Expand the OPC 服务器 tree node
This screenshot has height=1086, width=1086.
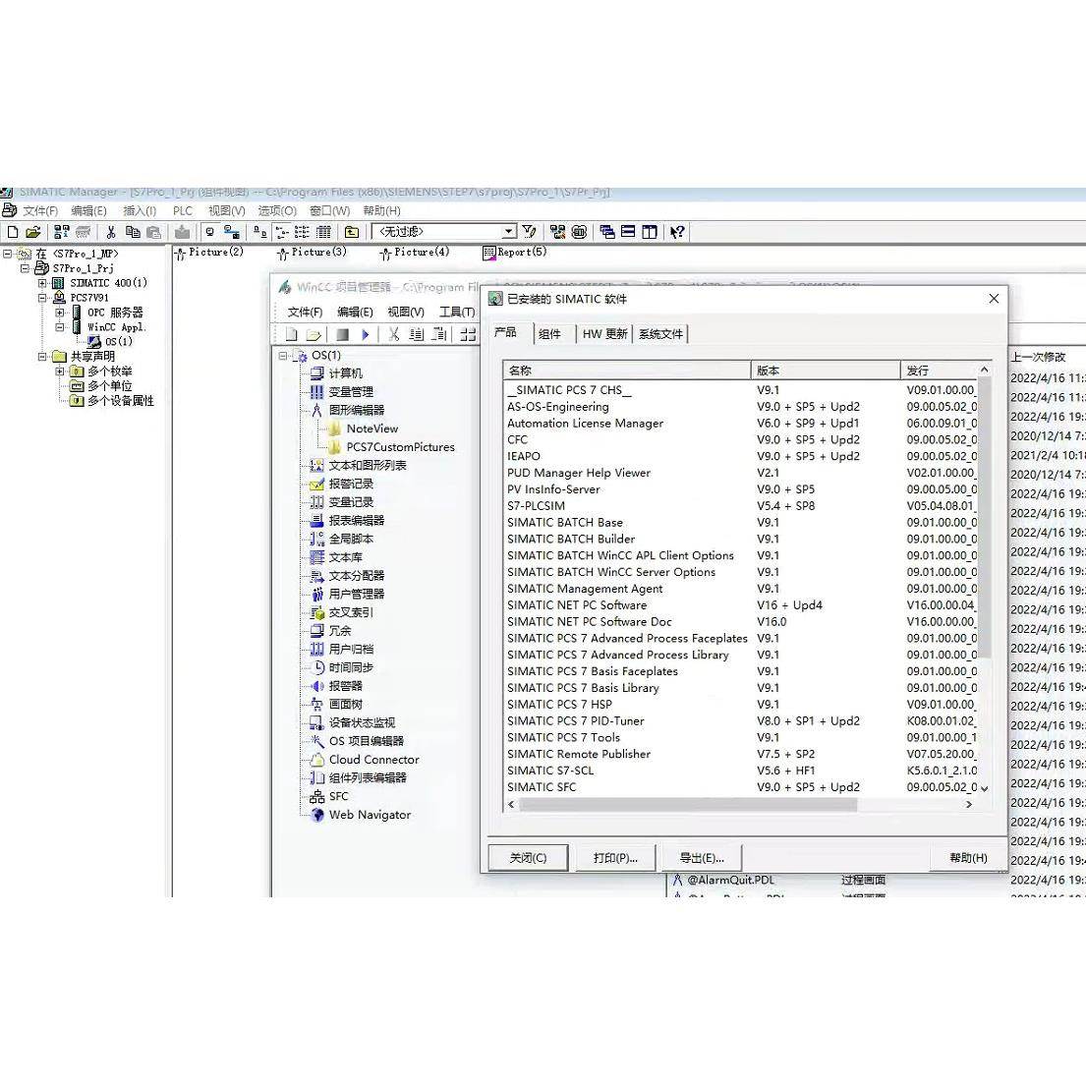click(x=60, y=313)
